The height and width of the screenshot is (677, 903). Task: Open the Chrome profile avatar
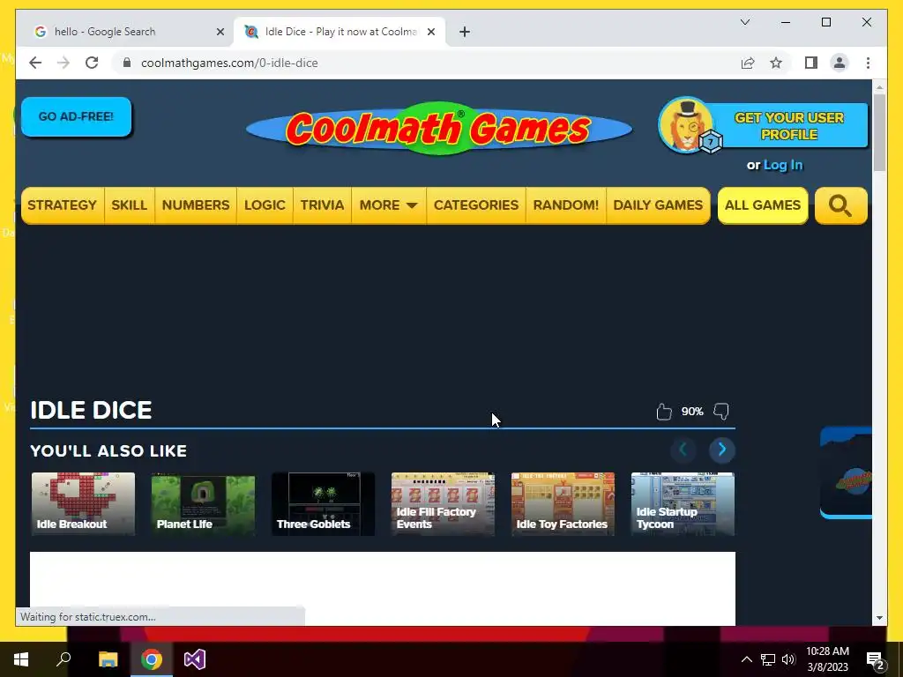coord(840,63)
